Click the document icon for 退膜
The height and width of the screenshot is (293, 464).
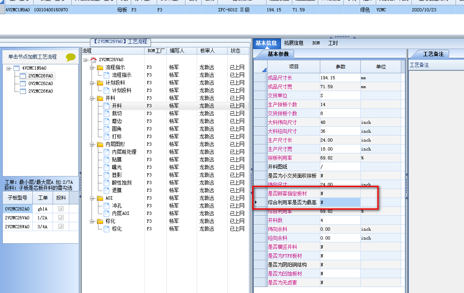[107, 190]
